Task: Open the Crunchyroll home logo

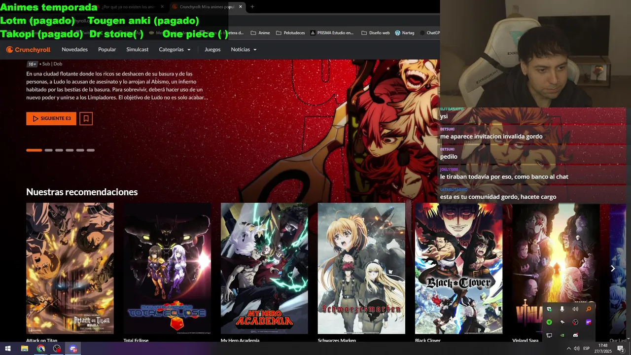Action: point(28,49)
